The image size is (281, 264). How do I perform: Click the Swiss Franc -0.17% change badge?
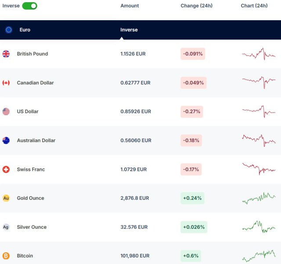191,169
